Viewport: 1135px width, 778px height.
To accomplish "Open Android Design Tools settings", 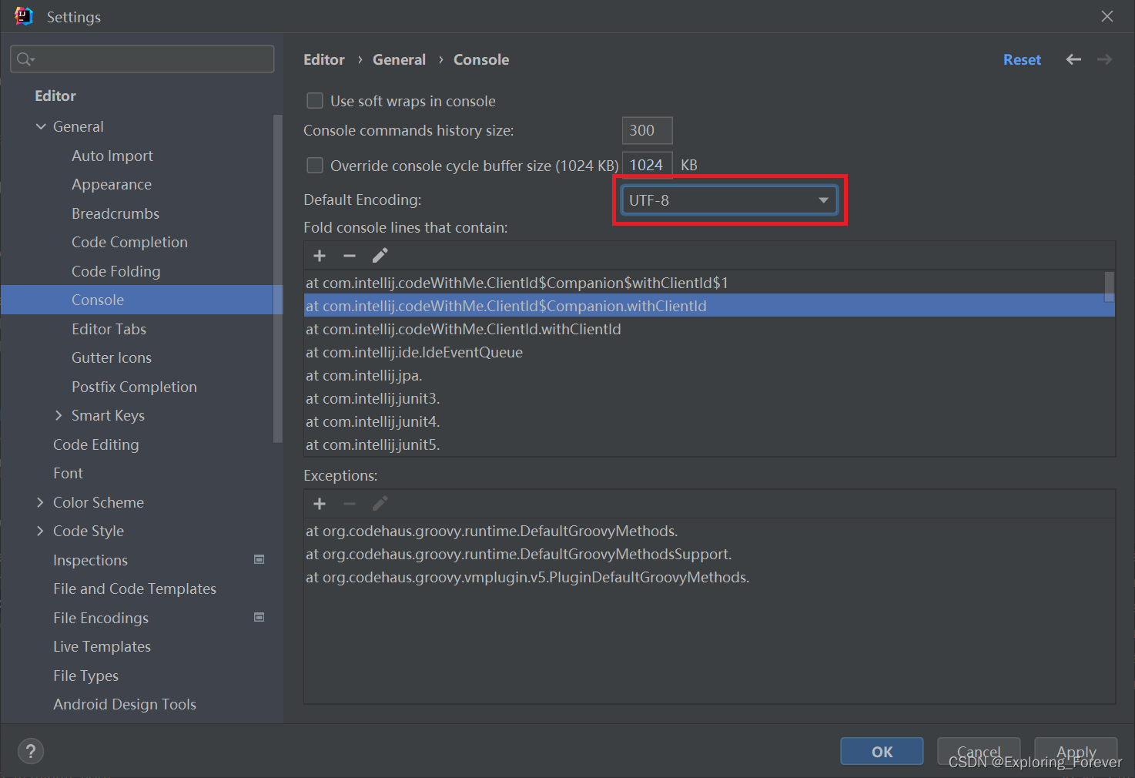I will [125, 704].
